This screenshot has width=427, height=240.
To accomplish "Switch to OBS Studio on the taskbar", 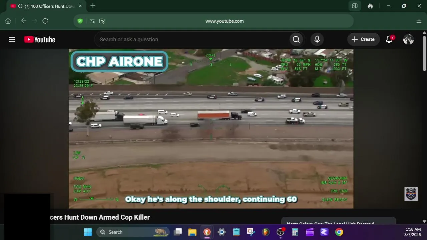I will [x=281, y=232].
